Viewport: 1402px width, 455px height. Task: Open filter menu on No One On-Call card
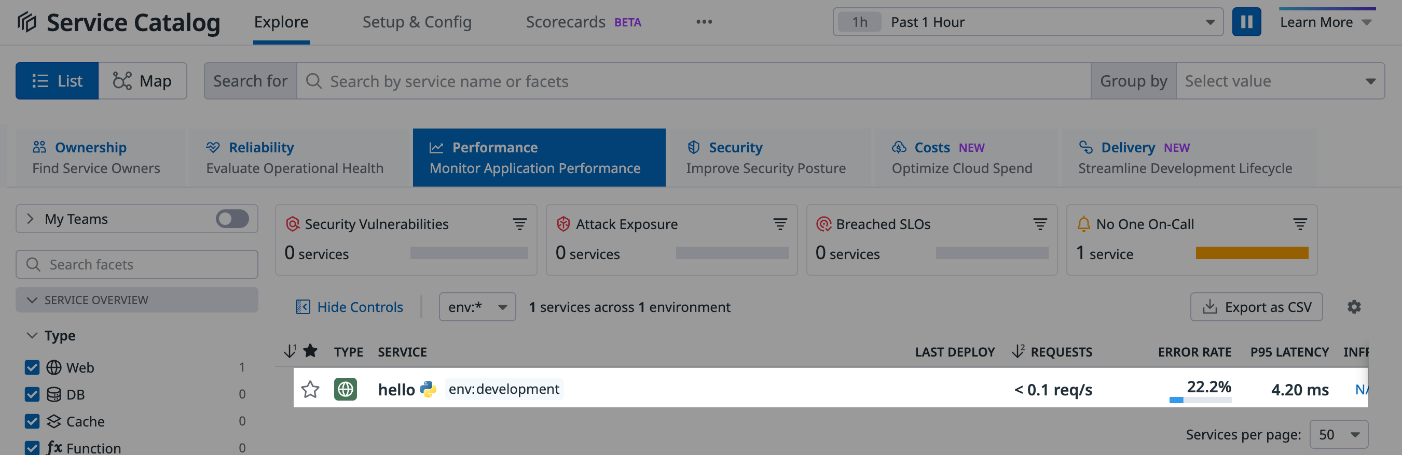[x=1300, y=224]
